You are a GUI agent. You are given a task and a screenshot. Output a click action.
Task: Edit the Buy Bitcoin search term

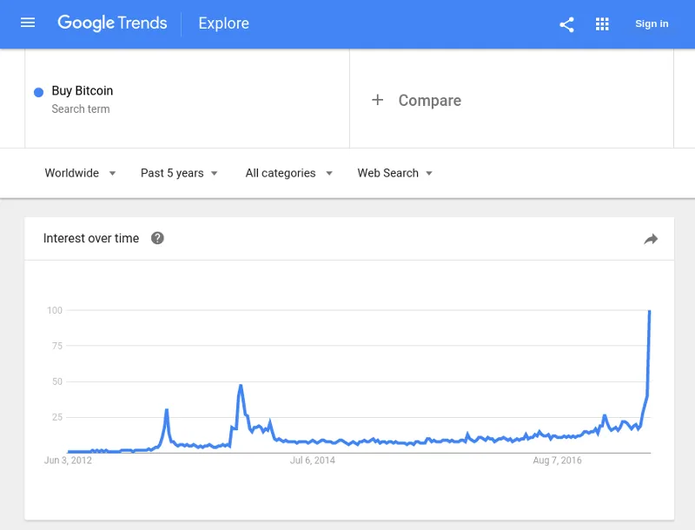[x=83, y=91]
